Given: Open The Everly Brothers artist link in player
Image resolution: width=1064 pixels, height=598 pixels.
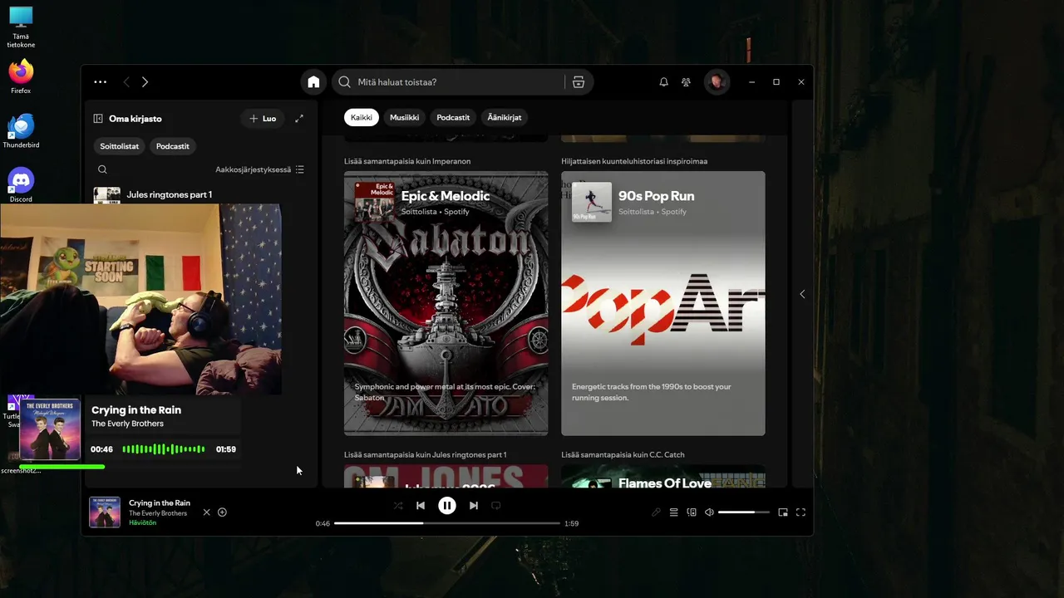Looking at the screenshot, I should click(158, 513).
